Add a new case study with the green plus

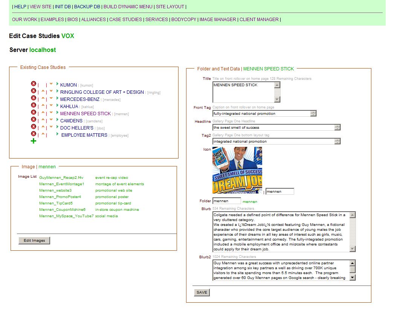(x=34, y=141)
